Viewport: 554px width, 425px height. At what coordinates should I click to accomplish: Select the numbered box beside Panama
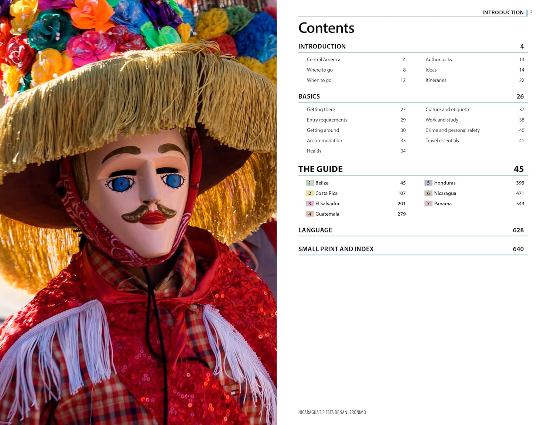[428, 203]
